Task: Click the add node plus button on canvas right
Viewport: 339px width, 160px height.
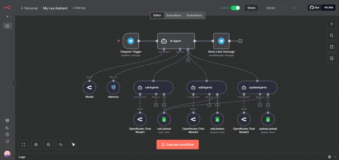Action: tap(332, 24)
